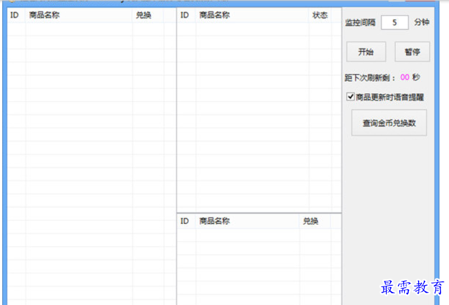Toggle 商品更新时语音提醒 checkbox
Image resolution: width=449 pixels, height=305 pixels.
coord(350,96)
